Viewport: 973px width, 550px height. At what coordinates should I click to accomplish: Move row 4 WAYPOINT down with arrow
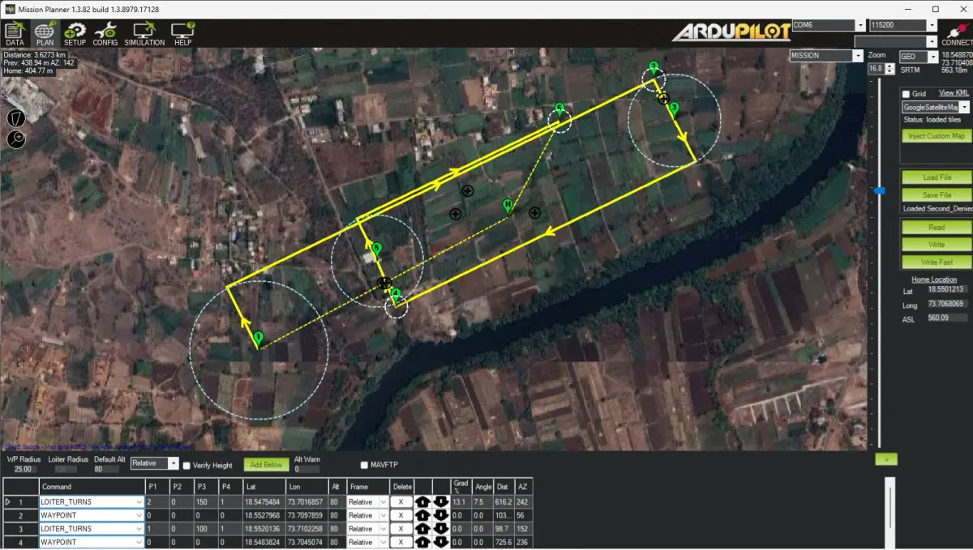tap(441, 542)
